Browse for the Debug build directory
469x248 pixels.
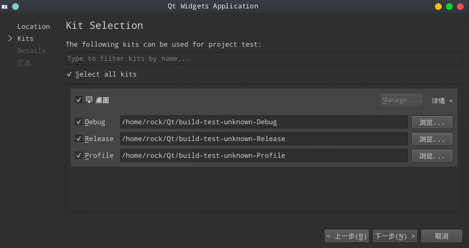tap(432, 122)
